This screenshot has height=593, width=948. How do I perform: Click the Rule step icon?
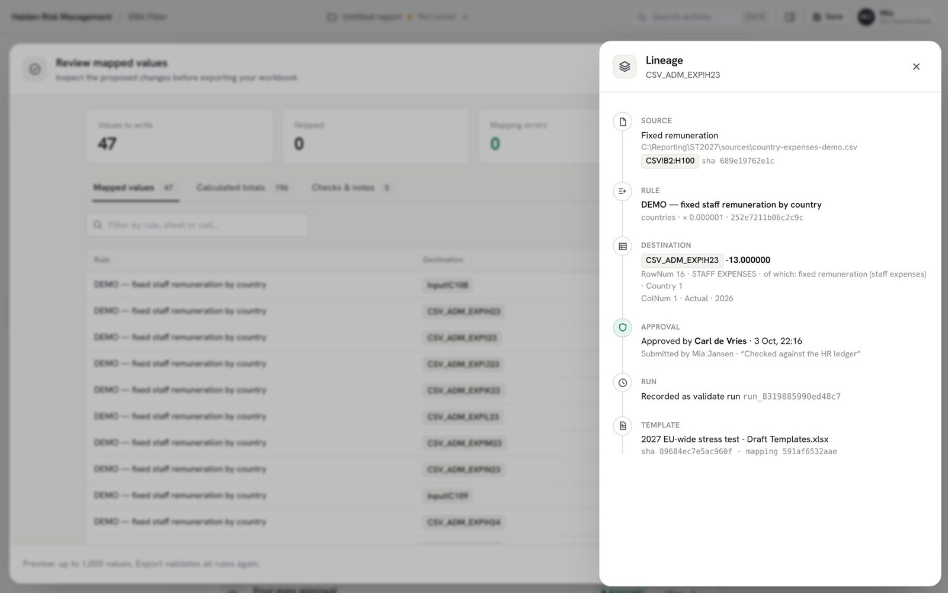click(622, 191)
